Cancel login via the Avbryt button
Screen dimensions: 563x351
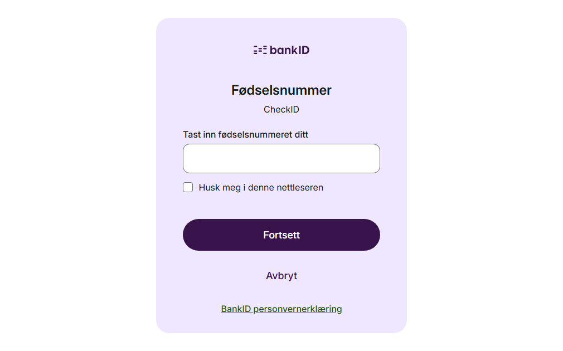(x=281, y=276)
